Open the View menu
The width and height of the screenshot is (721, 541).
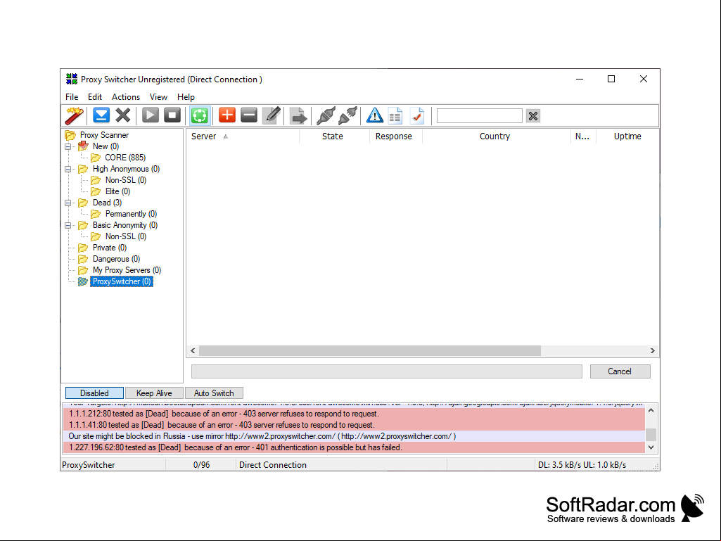point(158,97)
